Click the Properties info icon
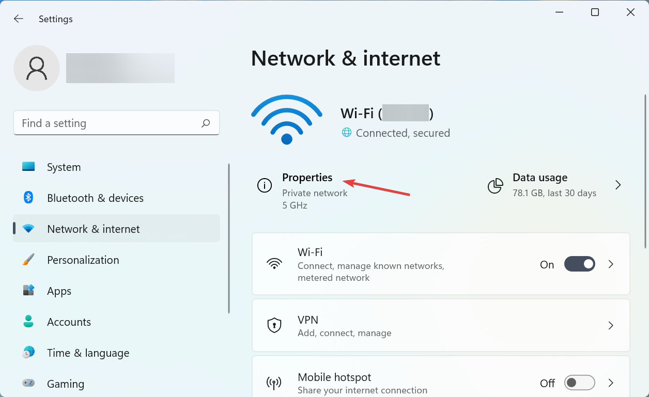 (x=265, y=185)
